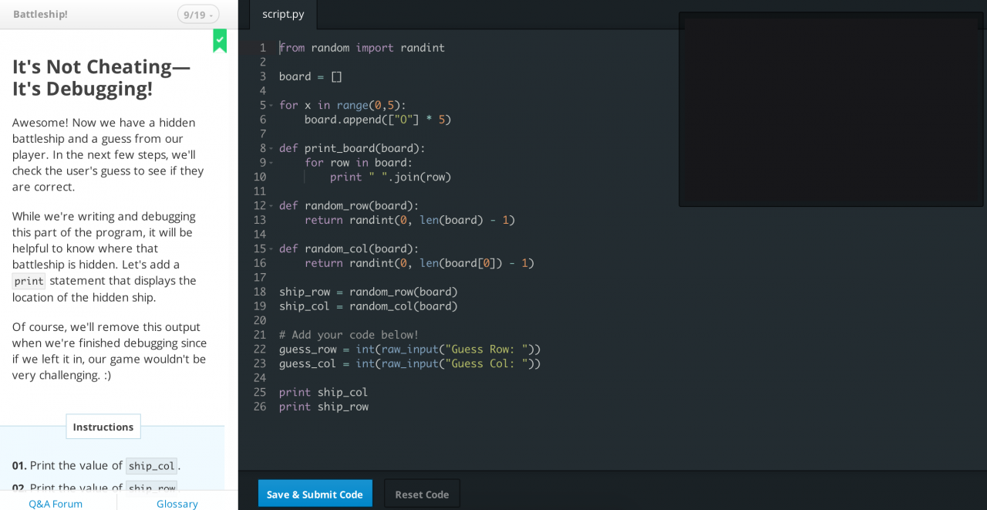
Task: Collapse the nested for loop at line 9
Action: [271, 163]
